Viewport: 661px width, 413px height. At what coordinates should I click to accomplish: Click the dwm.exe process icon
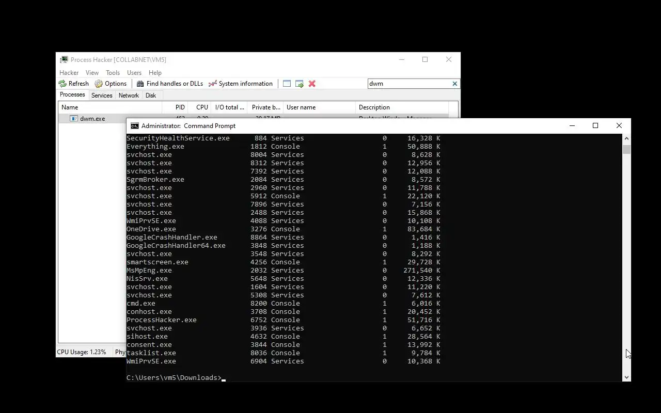(x=74, y=119)
